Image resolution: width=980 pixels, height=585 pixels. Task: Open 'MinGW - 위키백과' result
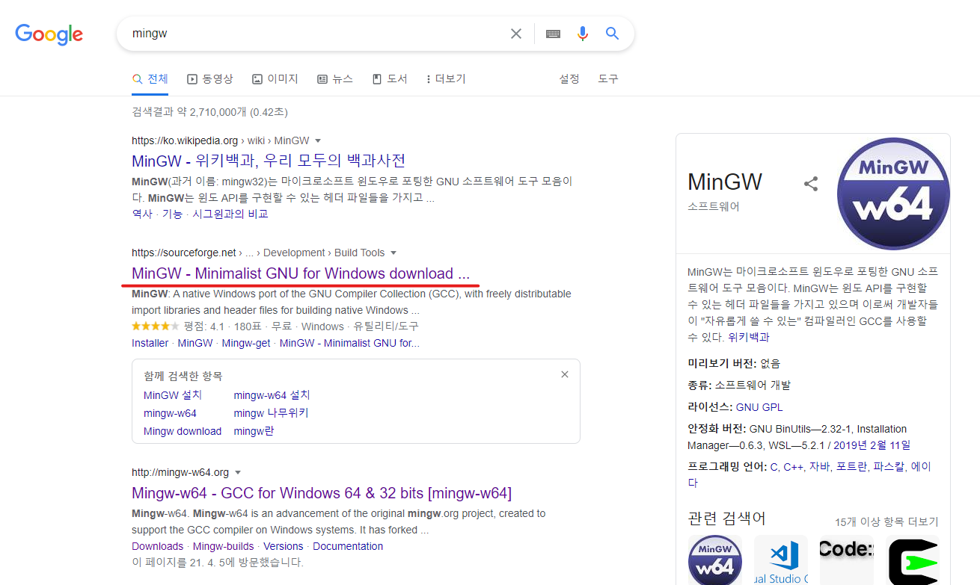269,161
